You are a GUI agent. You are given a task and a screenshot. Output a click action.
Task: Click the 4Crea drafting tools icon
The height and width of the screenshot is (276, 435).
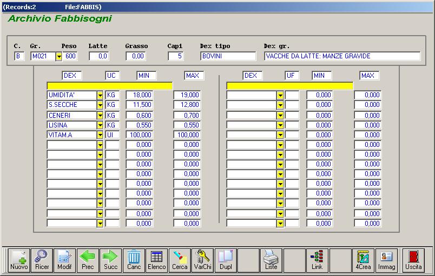pyautogui.click(x=363, y=260)
